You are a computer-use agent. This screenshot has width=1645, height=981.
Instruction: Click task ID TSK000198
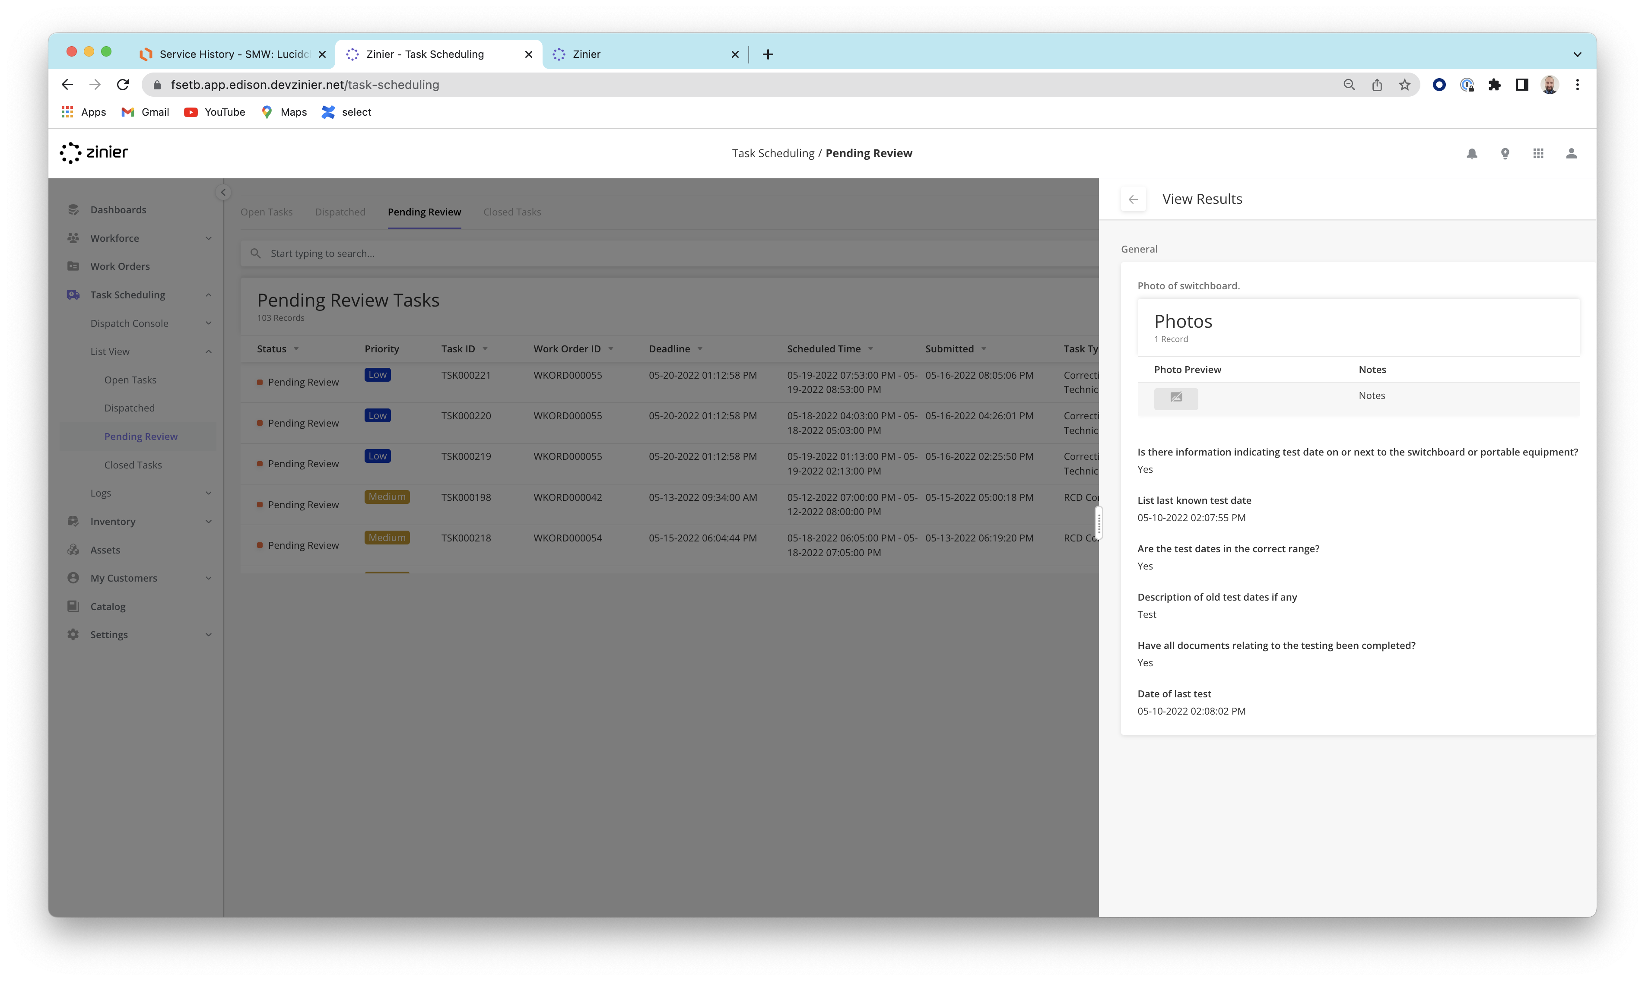click(466, 497)
